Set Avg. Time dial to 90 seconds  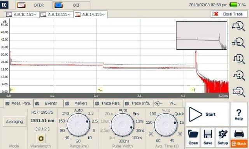151,134
